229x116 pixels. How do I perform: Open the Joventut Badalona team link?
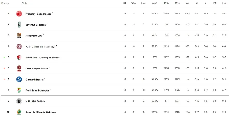tap(35, 25)
